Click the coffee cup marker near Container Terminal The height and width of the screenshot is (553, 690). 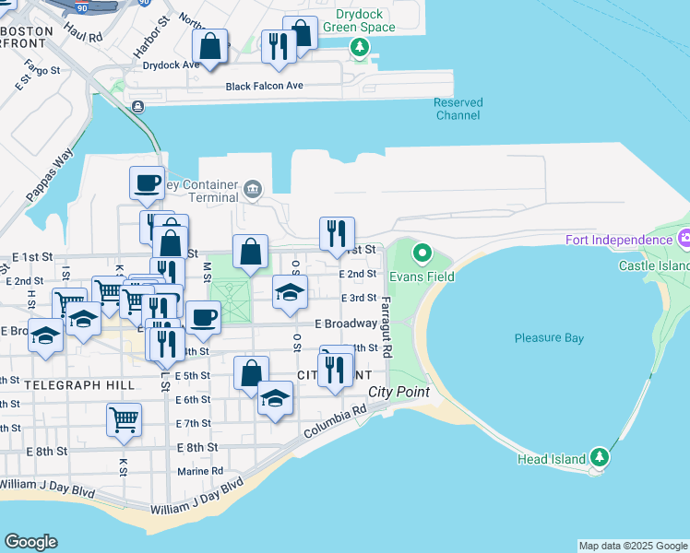147,182
